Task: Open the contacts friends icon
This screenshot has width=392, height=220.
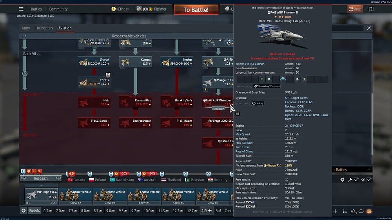Action: (353, 211)
